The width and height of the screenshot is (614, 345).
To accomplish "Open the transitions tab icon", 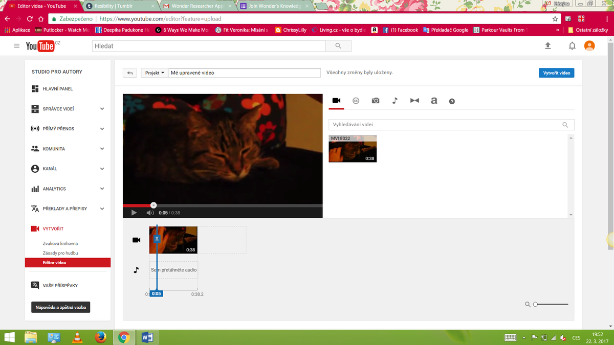I will 414,101.
